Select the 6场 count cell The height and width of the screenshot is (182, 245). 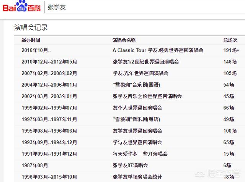tap(227, 166)
